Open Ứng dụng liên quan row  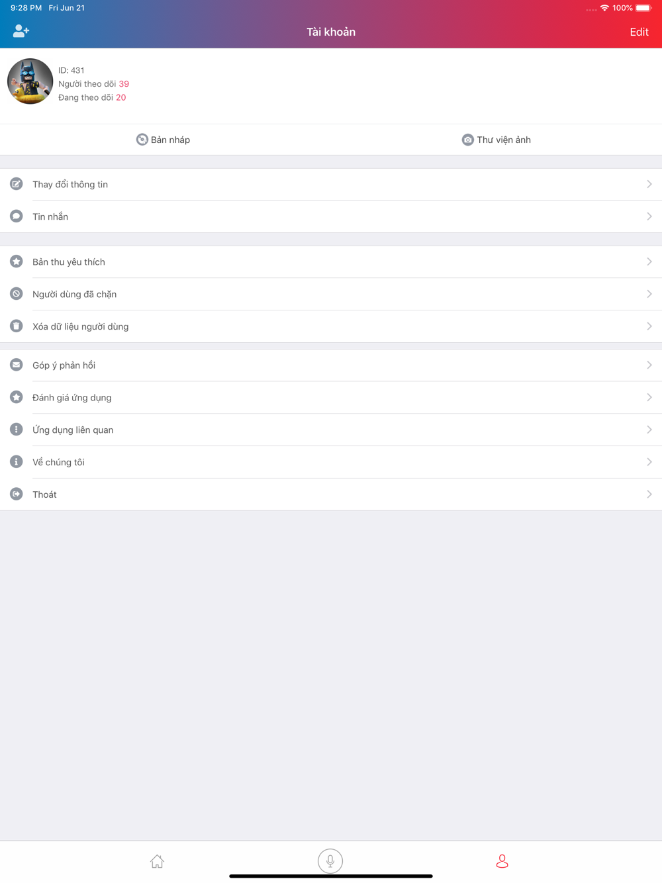[x=331, y=430]
